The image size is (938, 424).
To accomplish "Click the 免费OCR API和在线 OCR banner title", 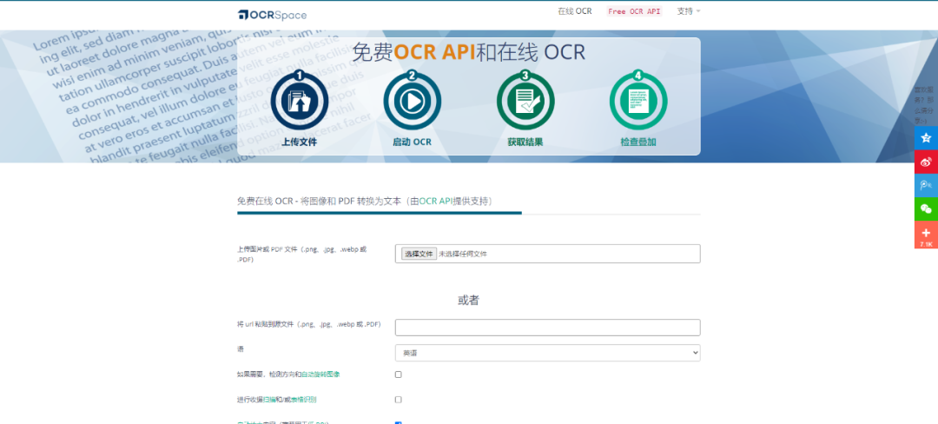I will [468, 53].
